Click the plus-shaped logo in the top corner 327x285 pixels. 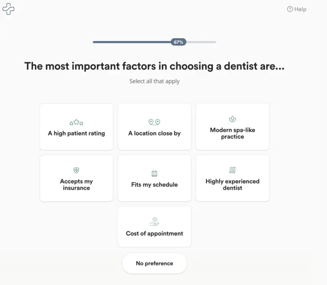click(9, 9)
